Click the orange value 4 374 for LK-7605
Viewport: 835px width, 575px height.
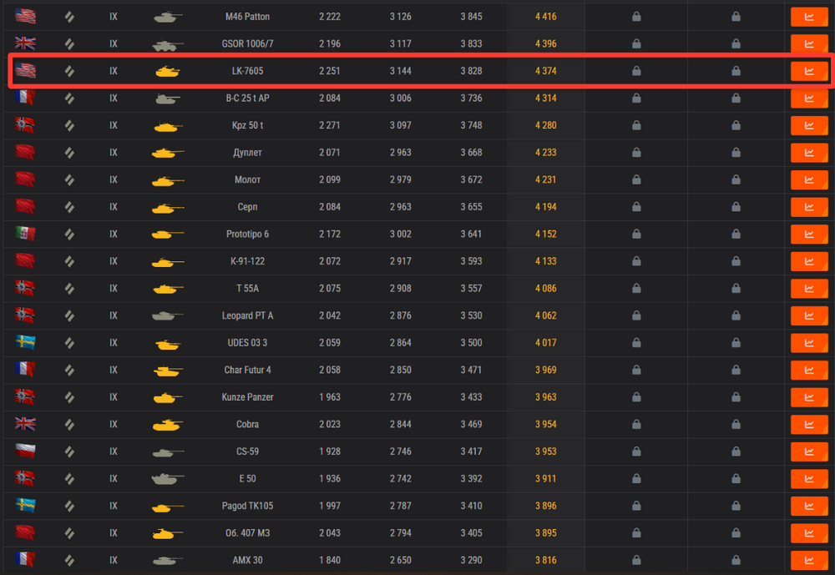click(x=546, y=71)
